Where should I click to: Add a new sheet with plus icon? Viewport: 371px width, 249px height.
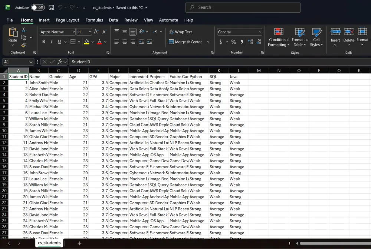coord(79,243)
